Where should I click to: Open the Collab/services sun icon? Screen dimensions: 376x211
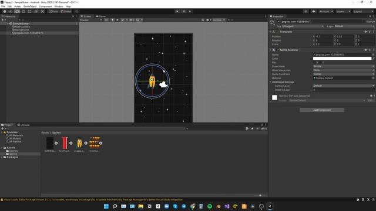[306, 12]
